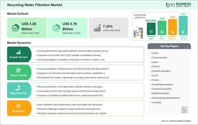198x125 pixels.
Task: Select the orange 2026 estimated start year bar
Action: 173,27
